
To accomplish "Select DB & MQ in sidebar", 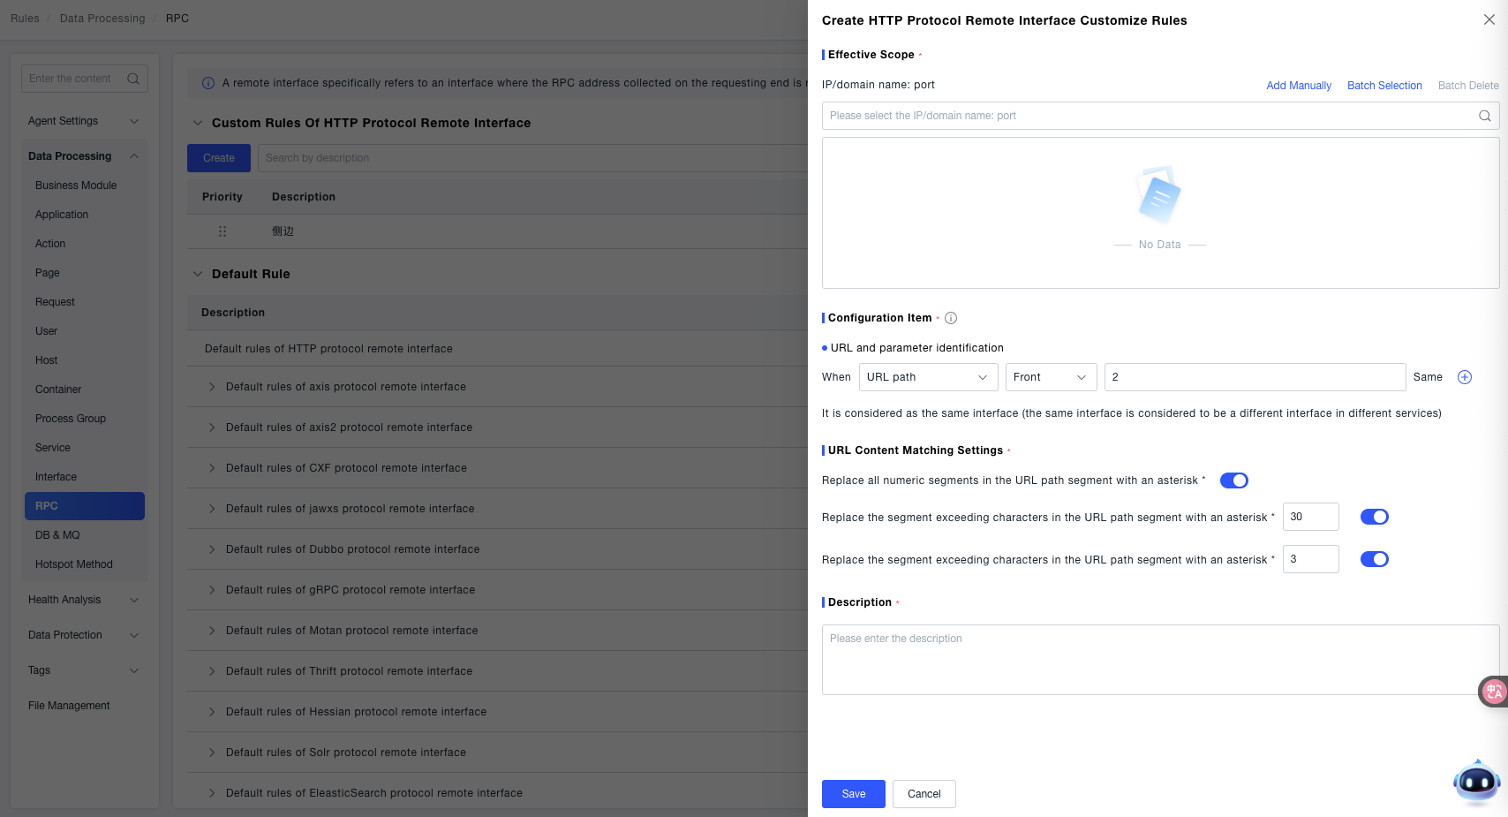I will [x=57, y=535].
